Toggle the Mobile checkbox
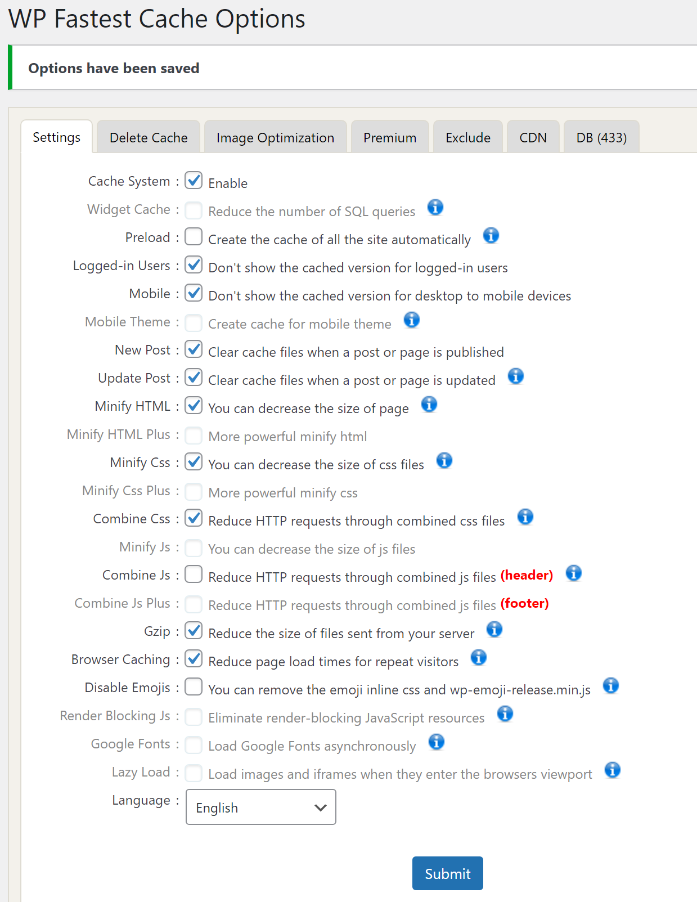 (x=194, y=293)
